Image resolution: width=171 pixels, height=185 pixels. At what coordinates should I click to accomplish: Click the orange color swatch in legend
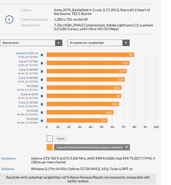pos(50,147)
